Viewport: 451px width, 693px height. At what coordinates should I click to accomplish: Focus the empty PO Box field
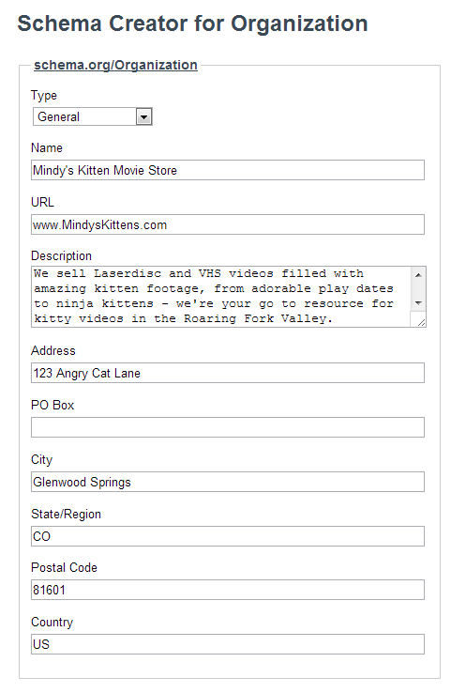point(228,427)
